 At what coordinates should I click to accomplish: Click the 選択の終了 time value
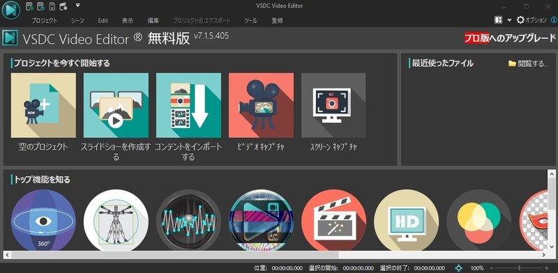pos(429,268)
